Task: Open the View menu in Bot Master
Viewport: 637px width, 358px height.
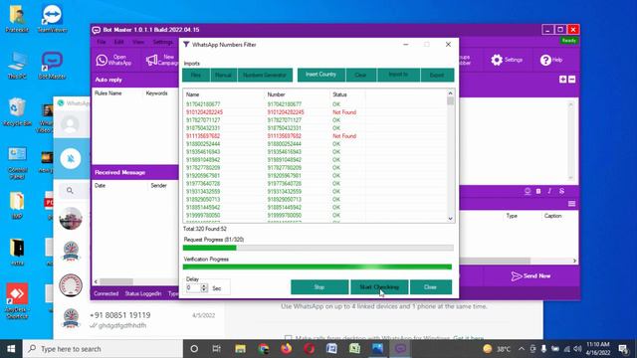Action: click(x=138, y=42)
